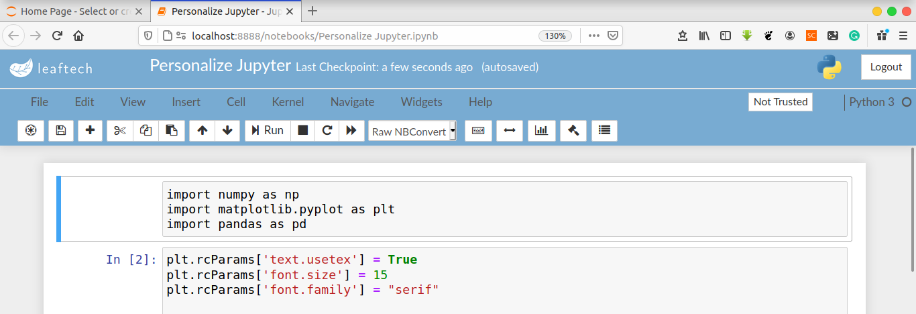Image resolution: width=916 pixels, height=314 pixels.
Task: Open the Kernel menu
Action: (288, 102)
